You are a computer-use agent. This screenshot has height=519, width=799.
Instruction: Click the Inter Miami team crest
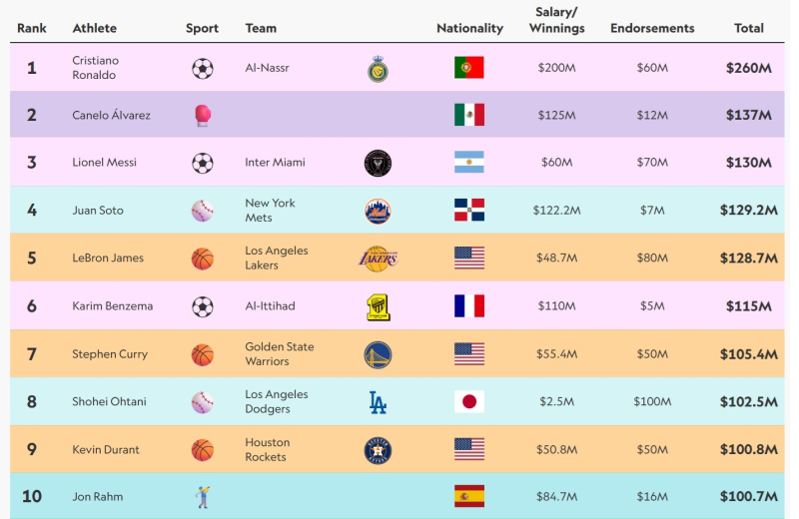point(378,163)
